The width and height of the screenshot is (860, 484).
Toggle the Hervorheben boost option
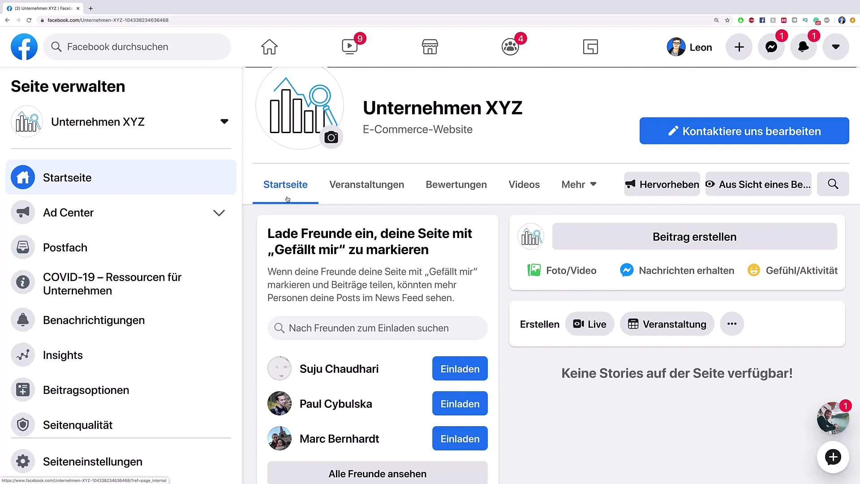tap(662, 184)
